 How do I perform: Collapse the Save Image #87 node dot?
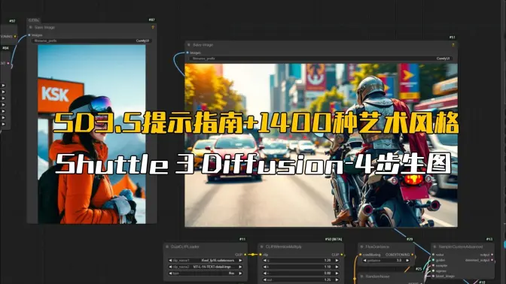[x=31, y=27]
